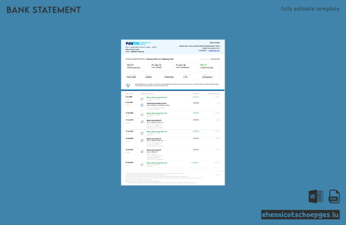Click the Opening Balance summary box
Image resolution: width=346 pixels, height=225 pixels.
[136, 66]
